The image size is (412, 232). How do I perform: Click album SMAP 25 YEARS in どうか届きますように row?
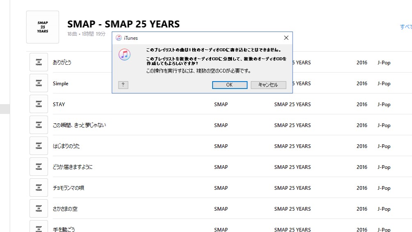[293, 167]
